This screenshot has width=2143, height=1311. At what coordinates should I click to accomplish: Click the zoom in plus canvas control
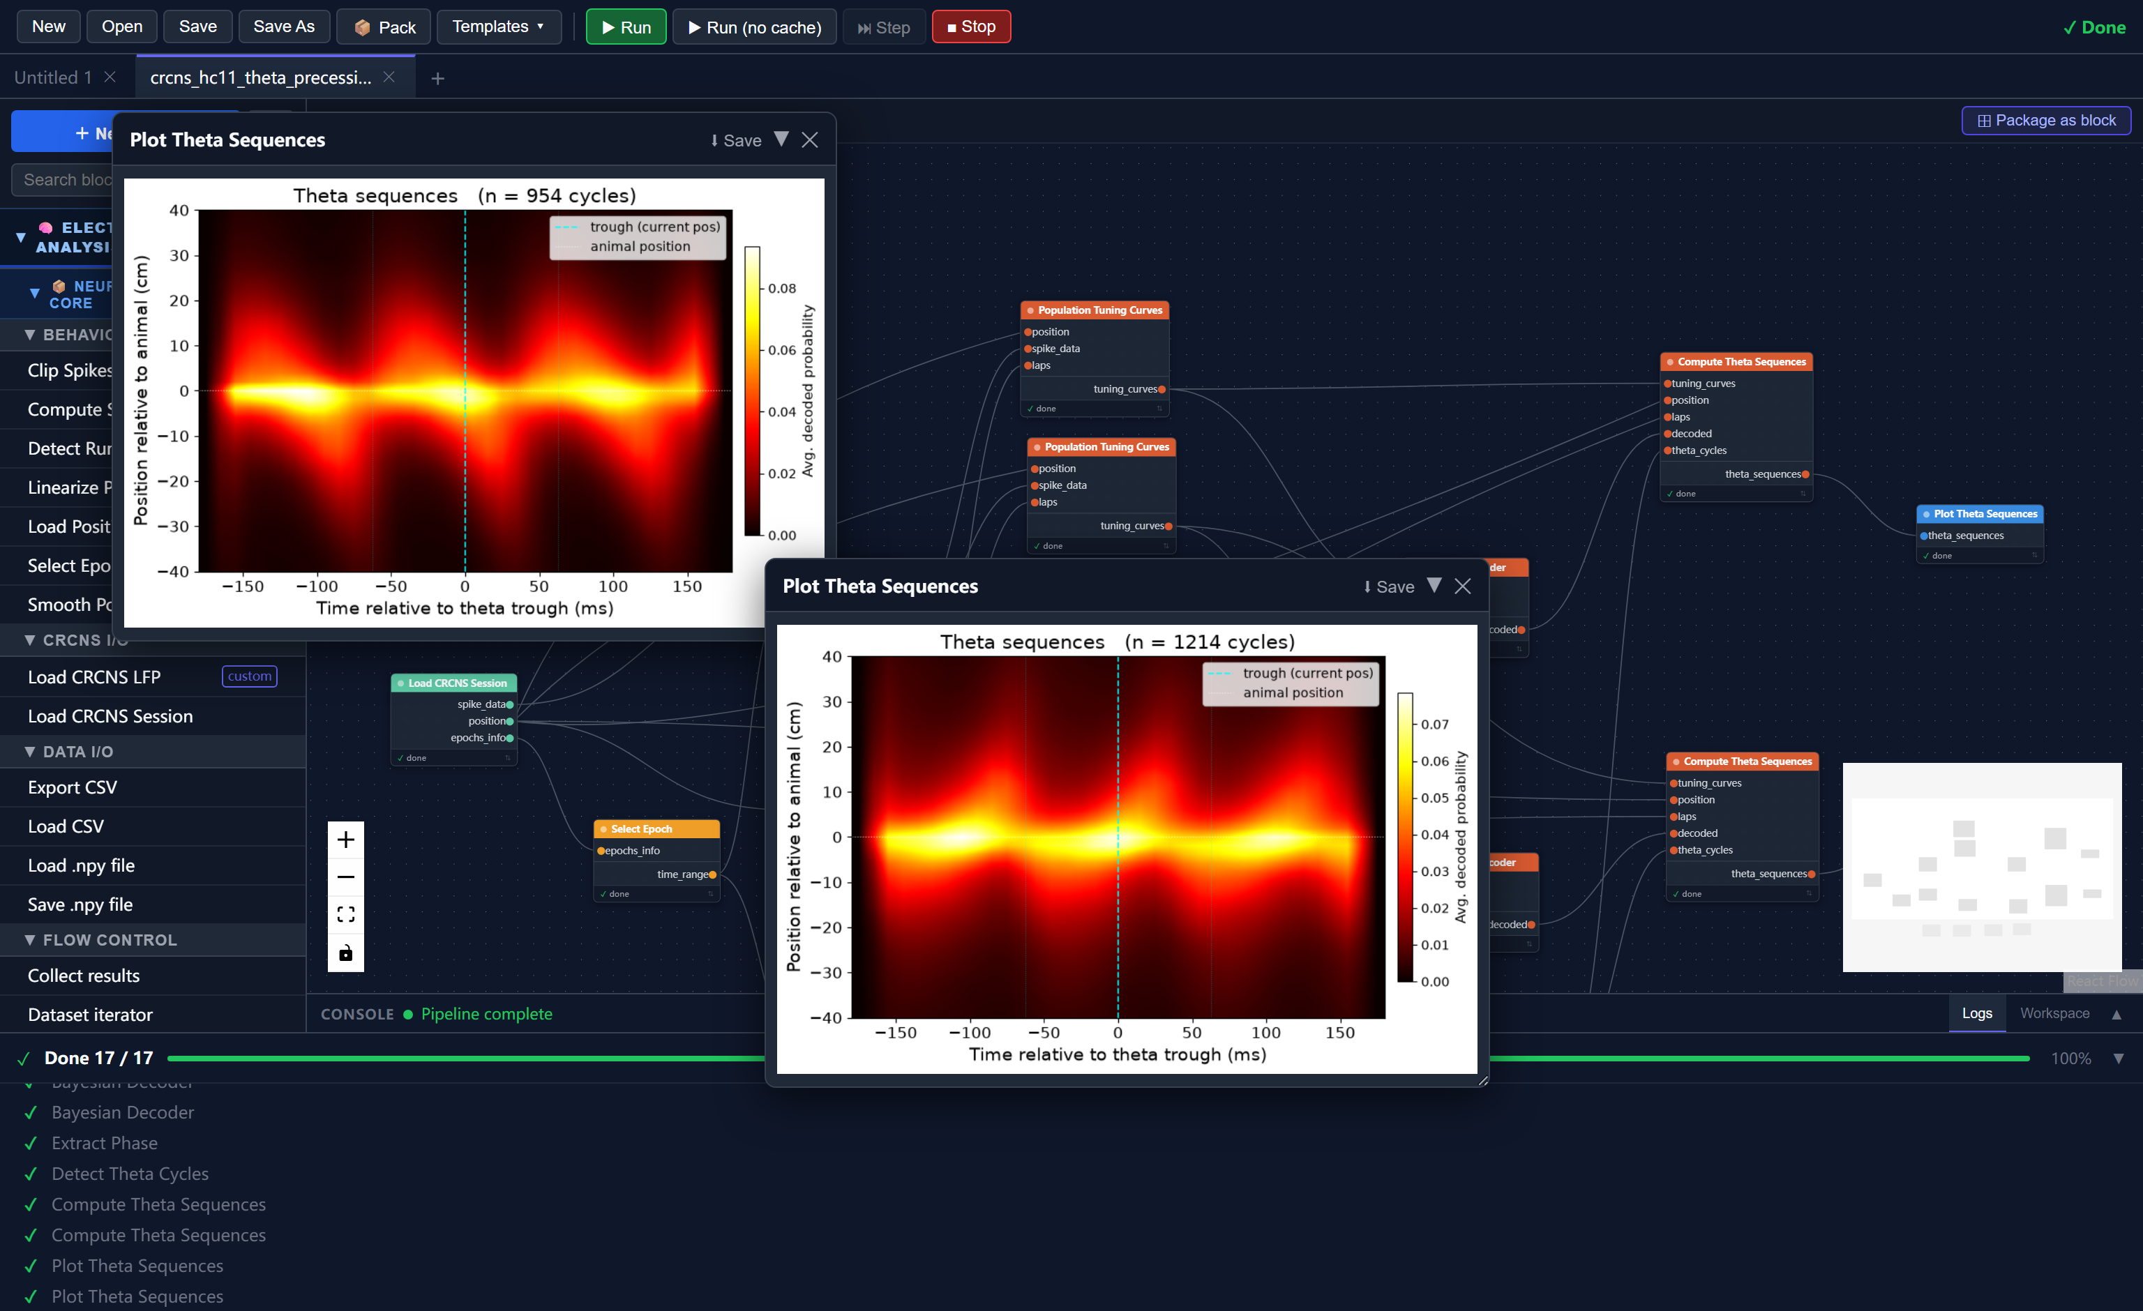345,839
